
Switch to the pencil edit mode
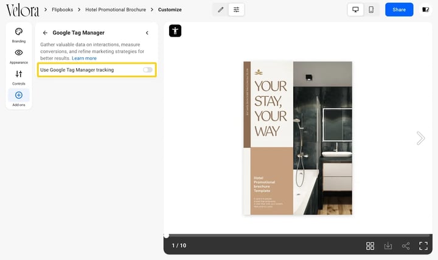(221, 10)
